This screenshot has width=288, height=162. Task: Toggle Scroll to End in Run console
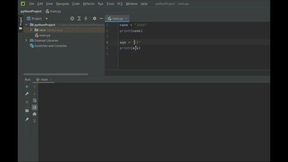tap(35, 108)
